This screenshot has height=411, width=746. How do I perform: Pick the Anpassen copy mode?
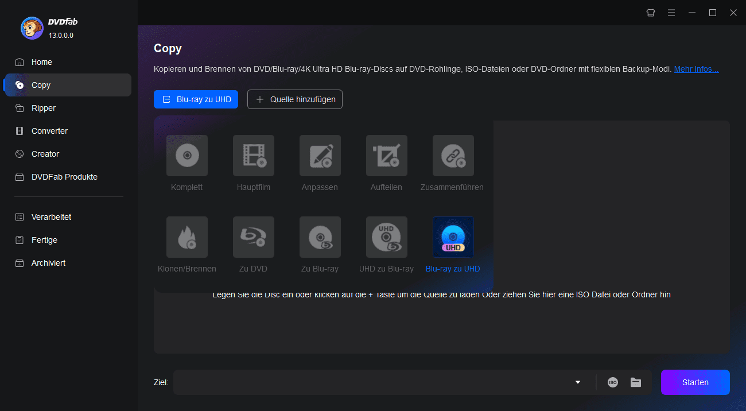[x=320, y=156]
